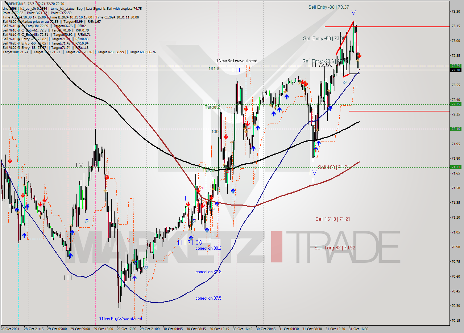This screenshot has width=464, height=333.
Task: Click the 70.15 price axis value
Action: (456, 320)
